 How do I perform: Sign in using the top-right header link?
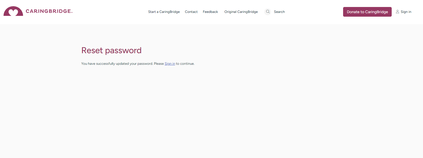[x=405, y=12]
